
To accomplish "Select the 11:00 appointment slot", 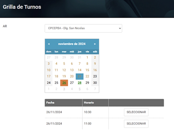I will 136,123.
